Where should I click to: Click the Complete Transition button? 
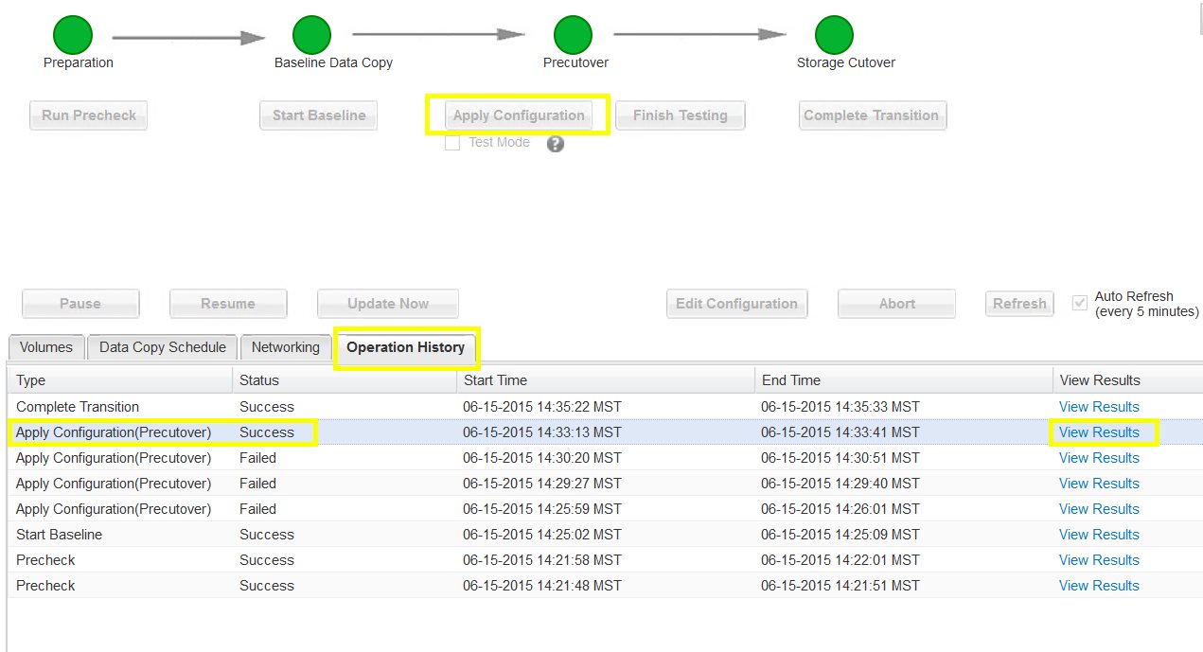871,115
